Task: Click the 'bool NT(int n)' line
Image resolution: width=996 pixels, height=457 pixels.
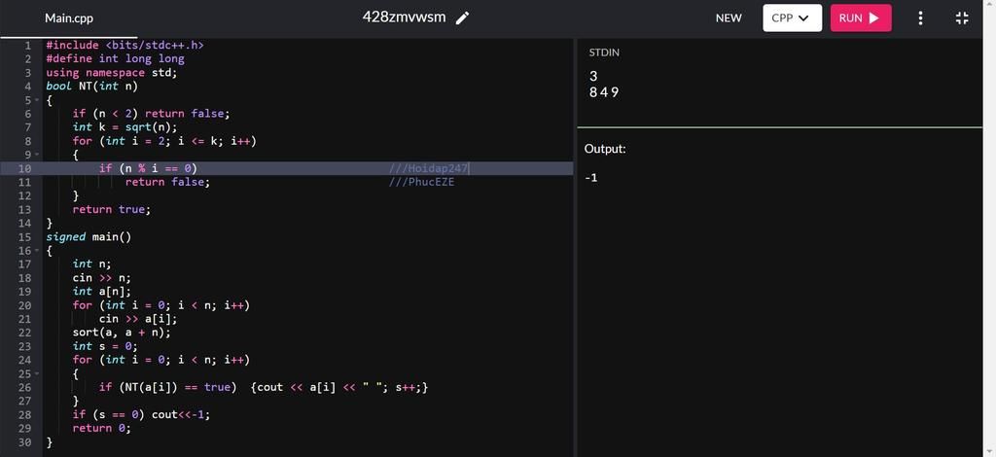Action: (91, 87)
